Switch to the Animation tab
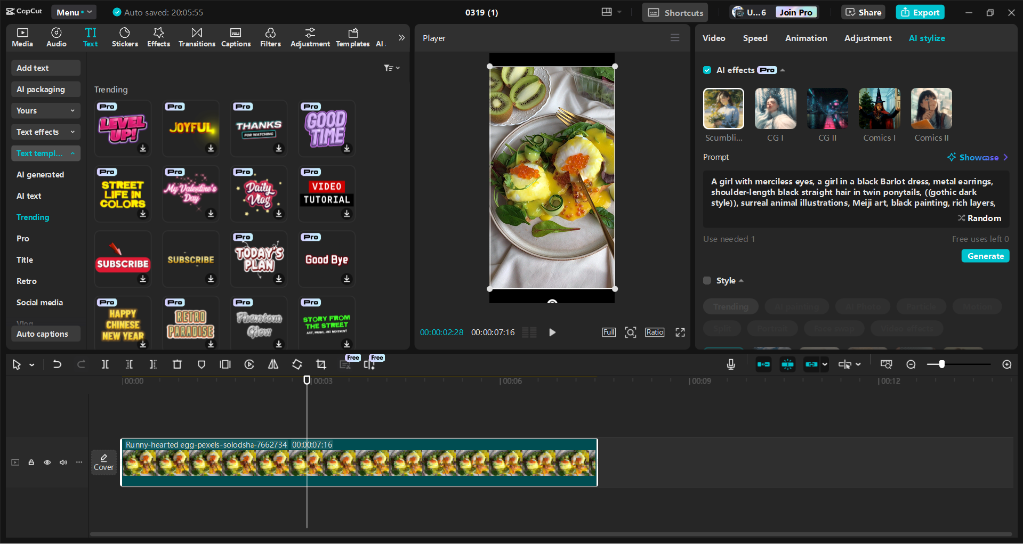The height and width of the screenshot is (544, 1023). point(805,38)
